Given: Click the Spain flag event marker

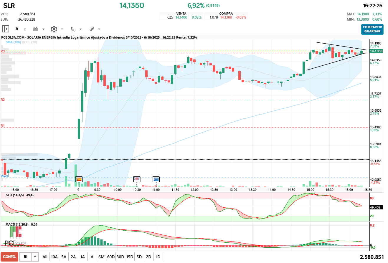Looking at the screenshot, I should [79, 179].
